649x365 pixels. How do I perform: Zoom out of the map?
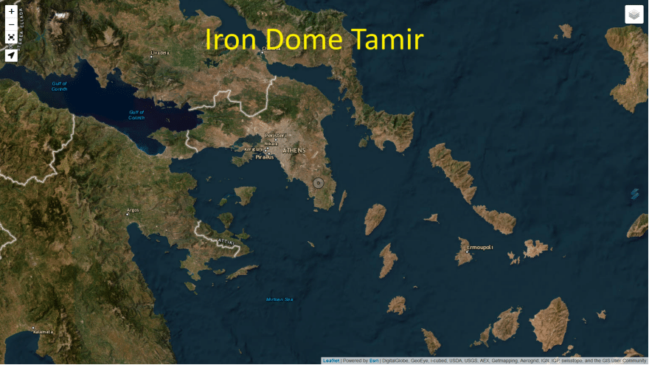tap(11, 25)
